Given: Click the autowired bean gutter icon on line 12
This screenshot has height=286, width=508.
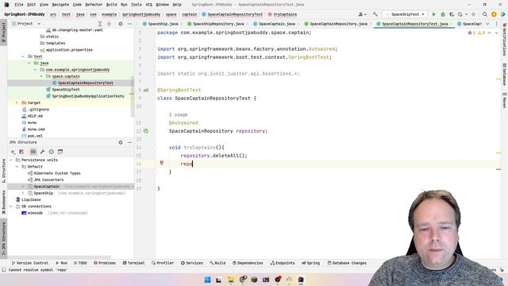Looking at the screenshot, I should coord(146,131).
